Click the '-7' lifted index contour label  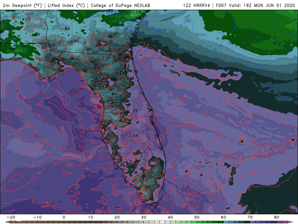[x=82, y=133]
